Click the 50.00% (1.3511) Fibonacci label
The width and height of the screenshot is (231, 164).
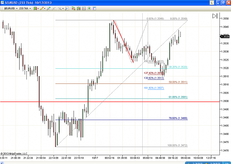pos(178,82)
